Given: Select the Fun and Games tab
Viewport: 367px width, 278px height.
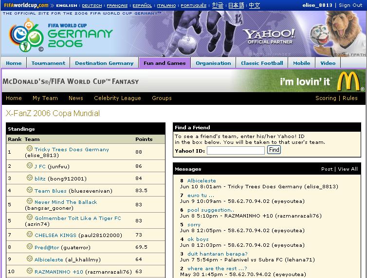Looking at the screenshot, I should (x=165, y=63).
